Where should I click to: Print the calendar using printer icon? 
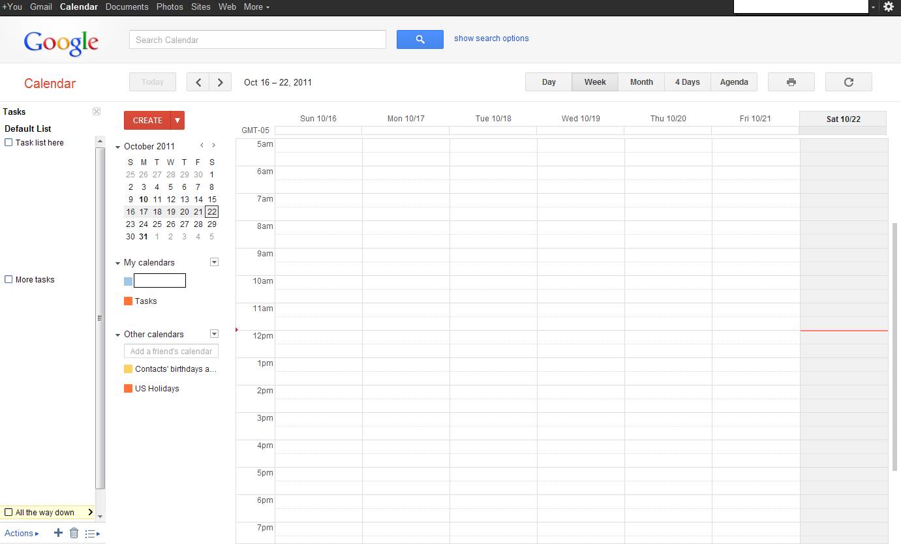791,82
